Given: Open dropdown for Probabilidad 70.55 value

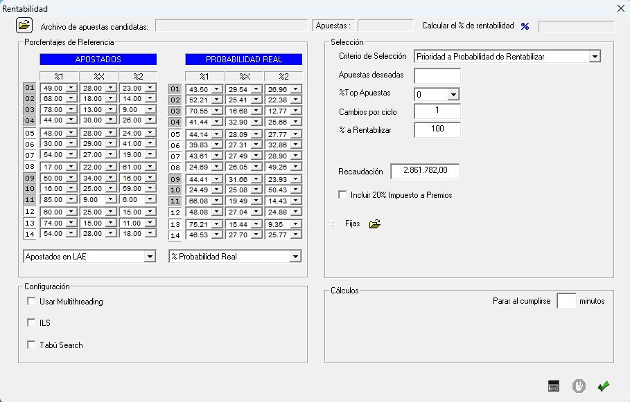Looking at the screenshot, I should (216, 111).
